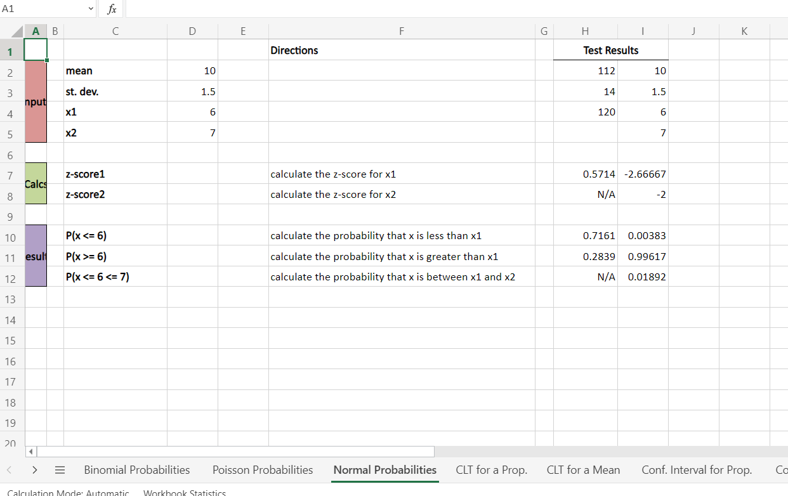The width and height of the screenshot is (788, 496).
Task: Open the CLT for a Prop. sheet
Action: click(x=492, y=470)
